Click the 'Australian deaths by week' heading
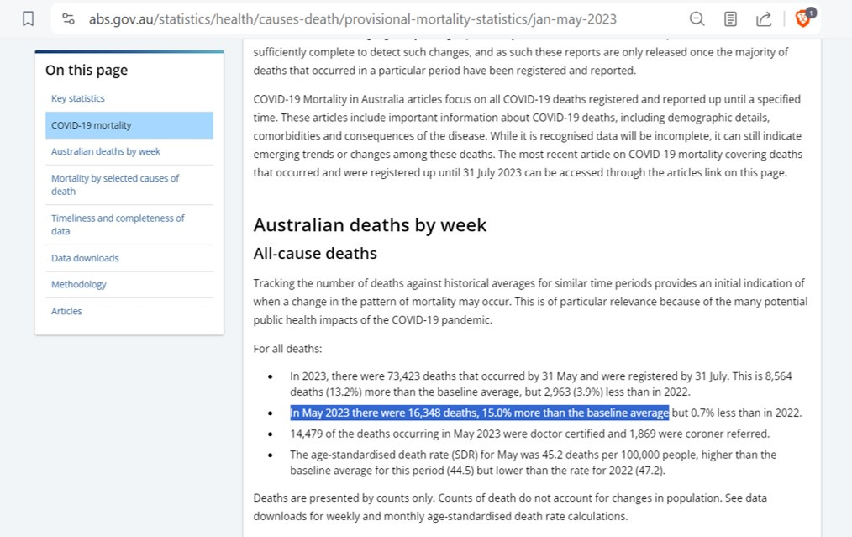The image size is (852, 537). pyautogui.click(x=370, y=225)
